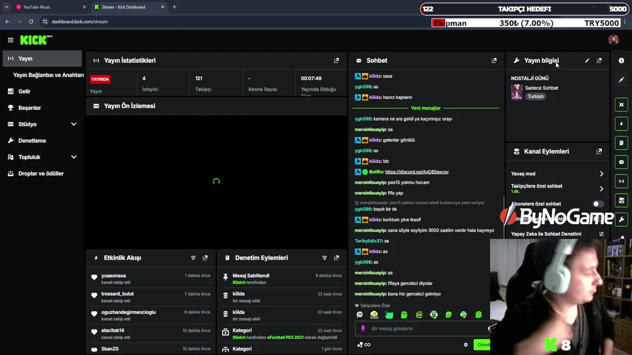The image size is (632, 355).
Task: Send the chat message with Gönder button
Action: coord(482,345)
